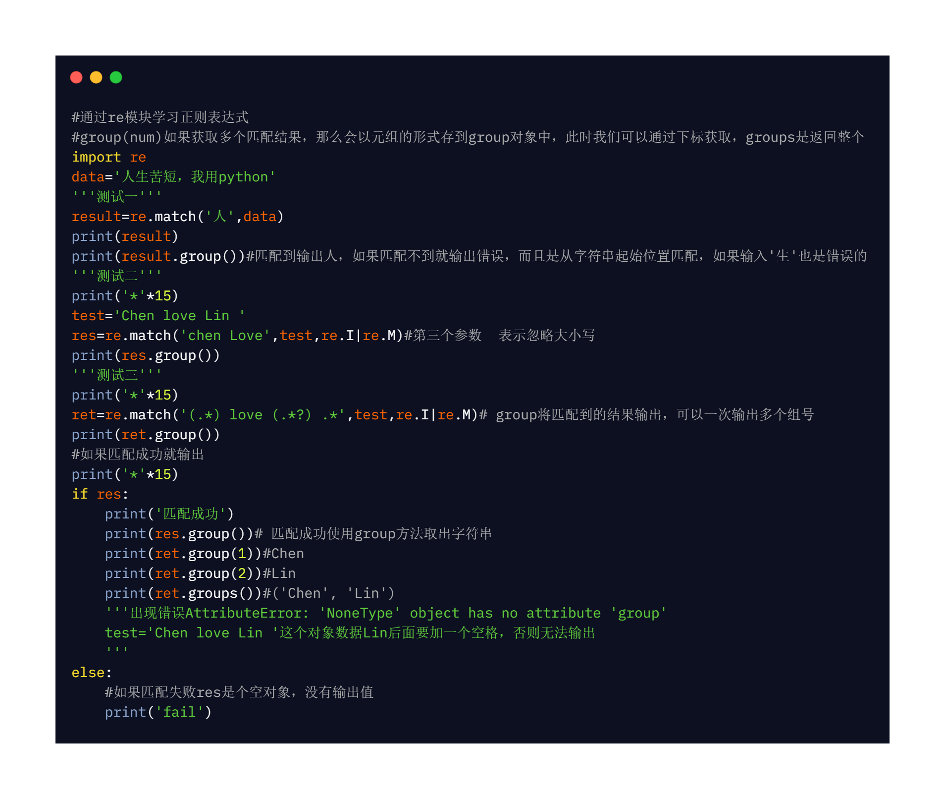945x799 pixels.
Task: Click the unindented print(res.group()) line
Action: click(x=146, y=355)
